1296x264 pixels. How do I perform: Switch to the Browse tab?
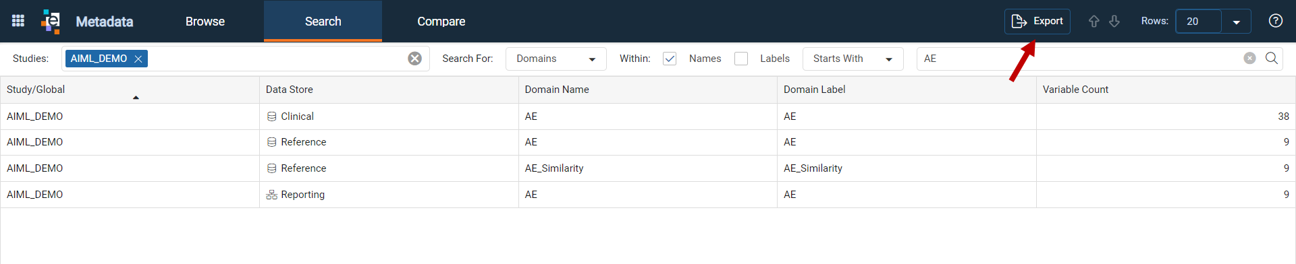click(205, 22)
